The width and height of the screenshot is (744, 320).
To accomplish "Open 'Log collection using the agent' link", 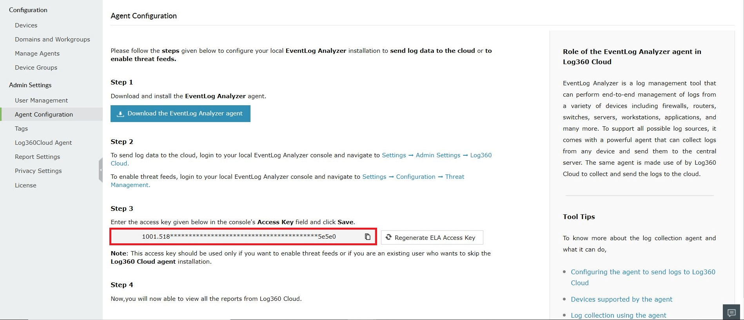I will pos(618,315).
